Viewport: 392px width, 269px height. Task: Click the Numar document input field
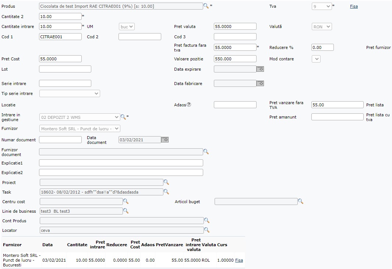(60, 139)
